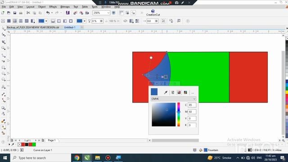This screenshot has width=288, height=162.
Task: Select the Ellipse tool in toolbox
Action: 3,73
